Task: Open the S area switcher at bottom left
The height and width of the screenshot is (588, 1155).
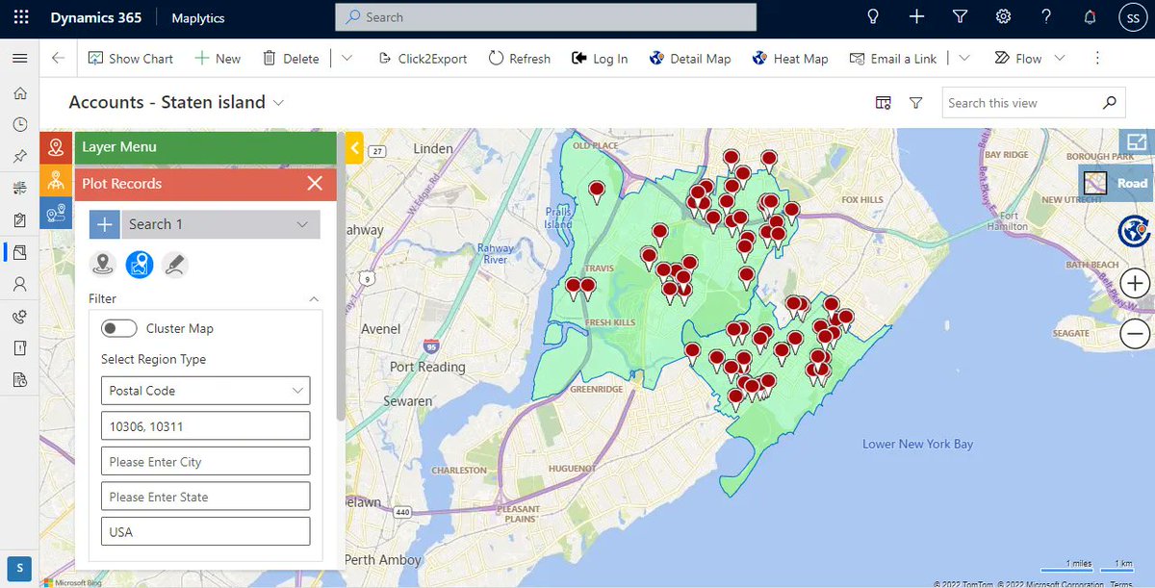Action: point(19,567)
